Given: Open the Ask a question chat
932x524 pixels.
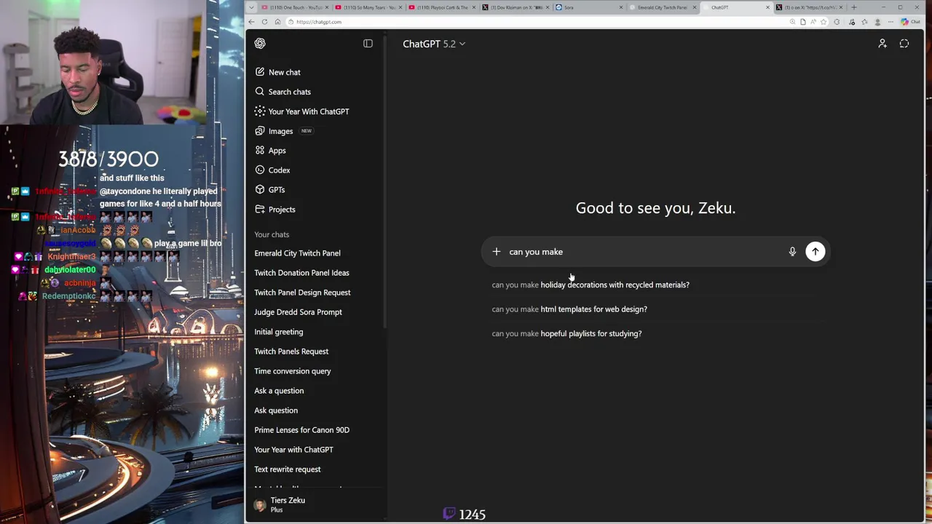Looking at the screenshot, I should click(x=279, y=391).
